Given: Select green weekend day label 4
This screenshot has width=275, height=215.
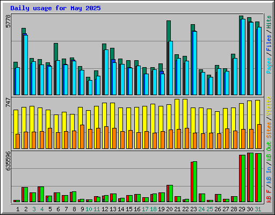Looking at the screenshot, I should click(x=42, y=209).
